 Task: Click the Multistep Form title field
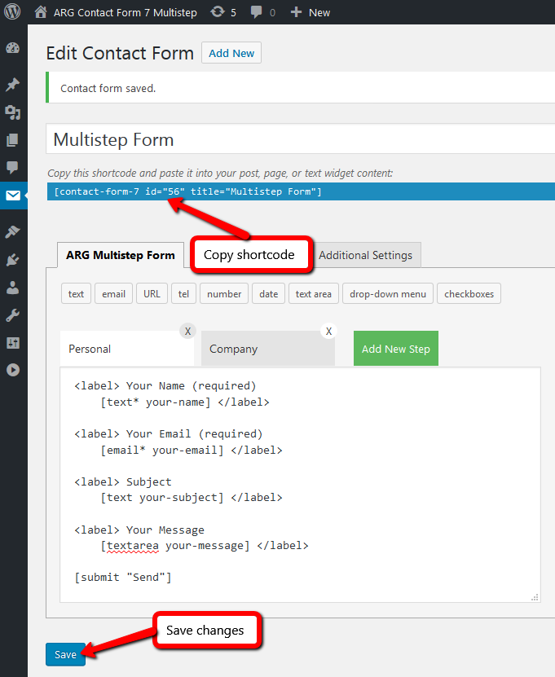[301, 139]
